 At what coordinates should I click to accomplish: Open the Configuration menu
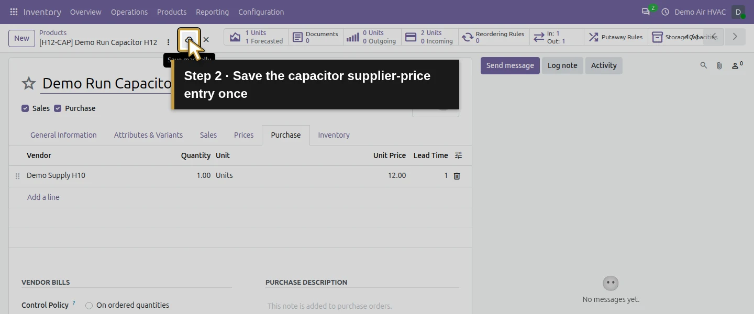pos(261,12)
